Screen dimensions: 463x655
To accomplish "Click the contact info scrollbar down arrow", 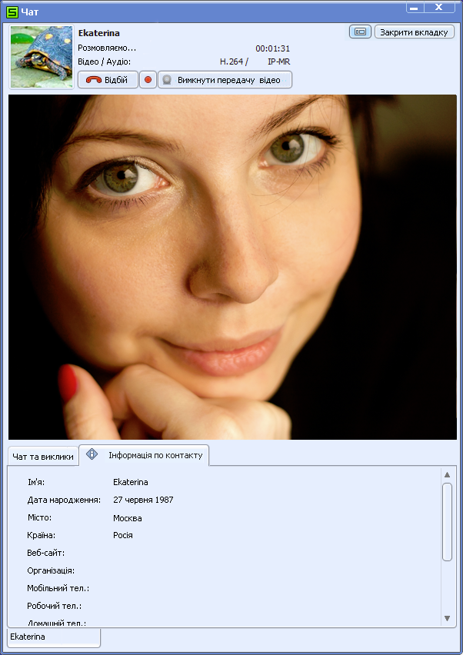I will pos(447,618).
